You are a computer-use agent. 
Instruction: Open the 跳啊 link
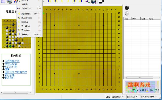point(7,69)
